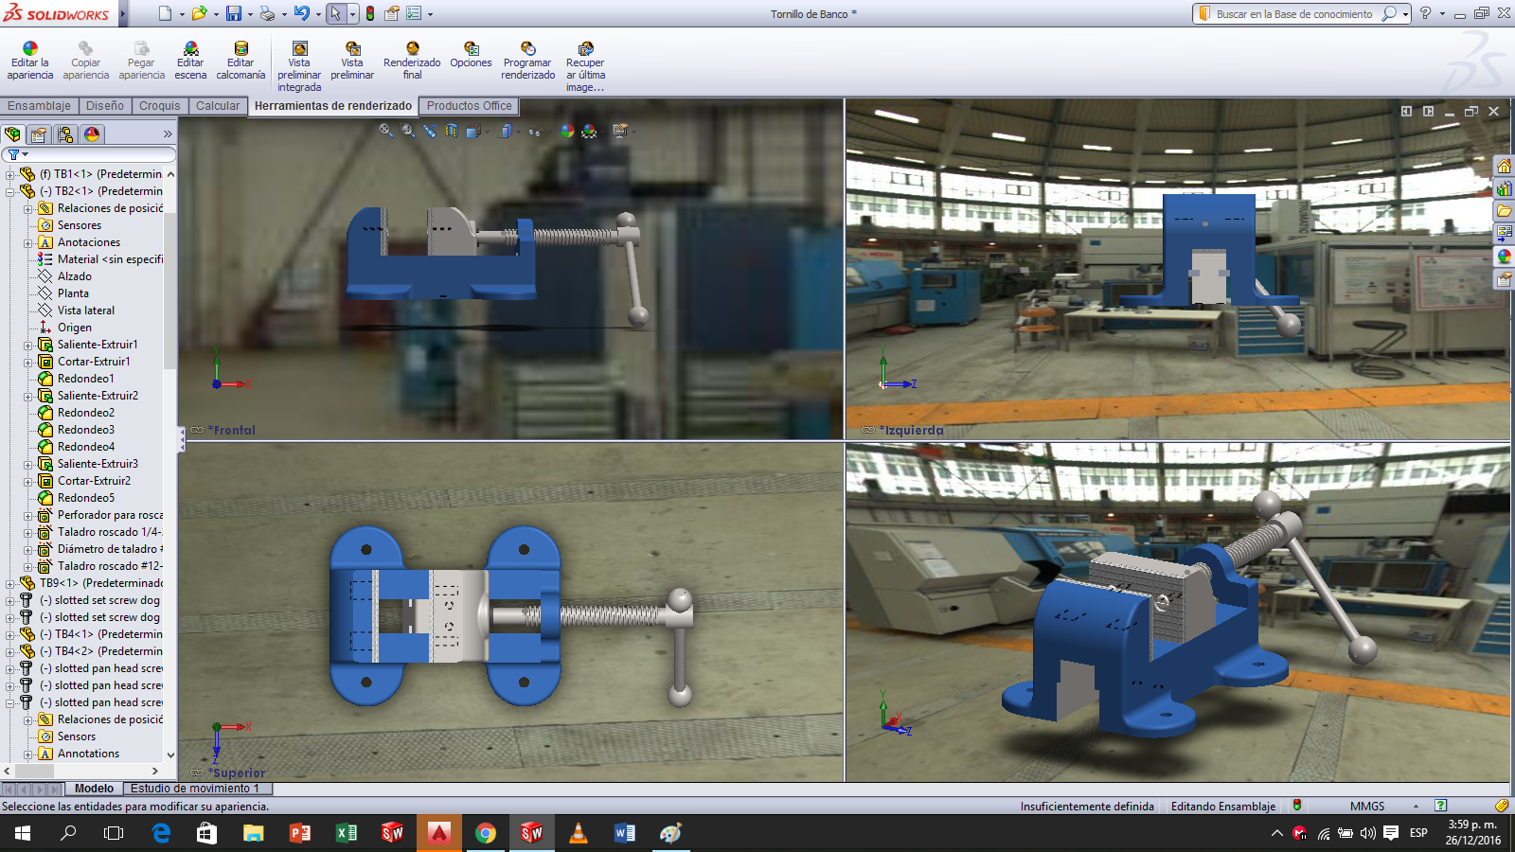Click Programar renderizado

point(528,61)
